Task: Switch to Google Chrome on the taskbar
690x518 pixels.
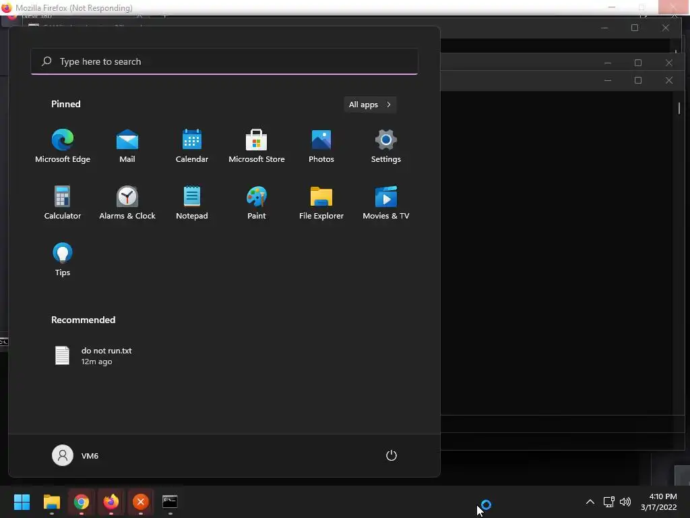Action: click(82, 502)
